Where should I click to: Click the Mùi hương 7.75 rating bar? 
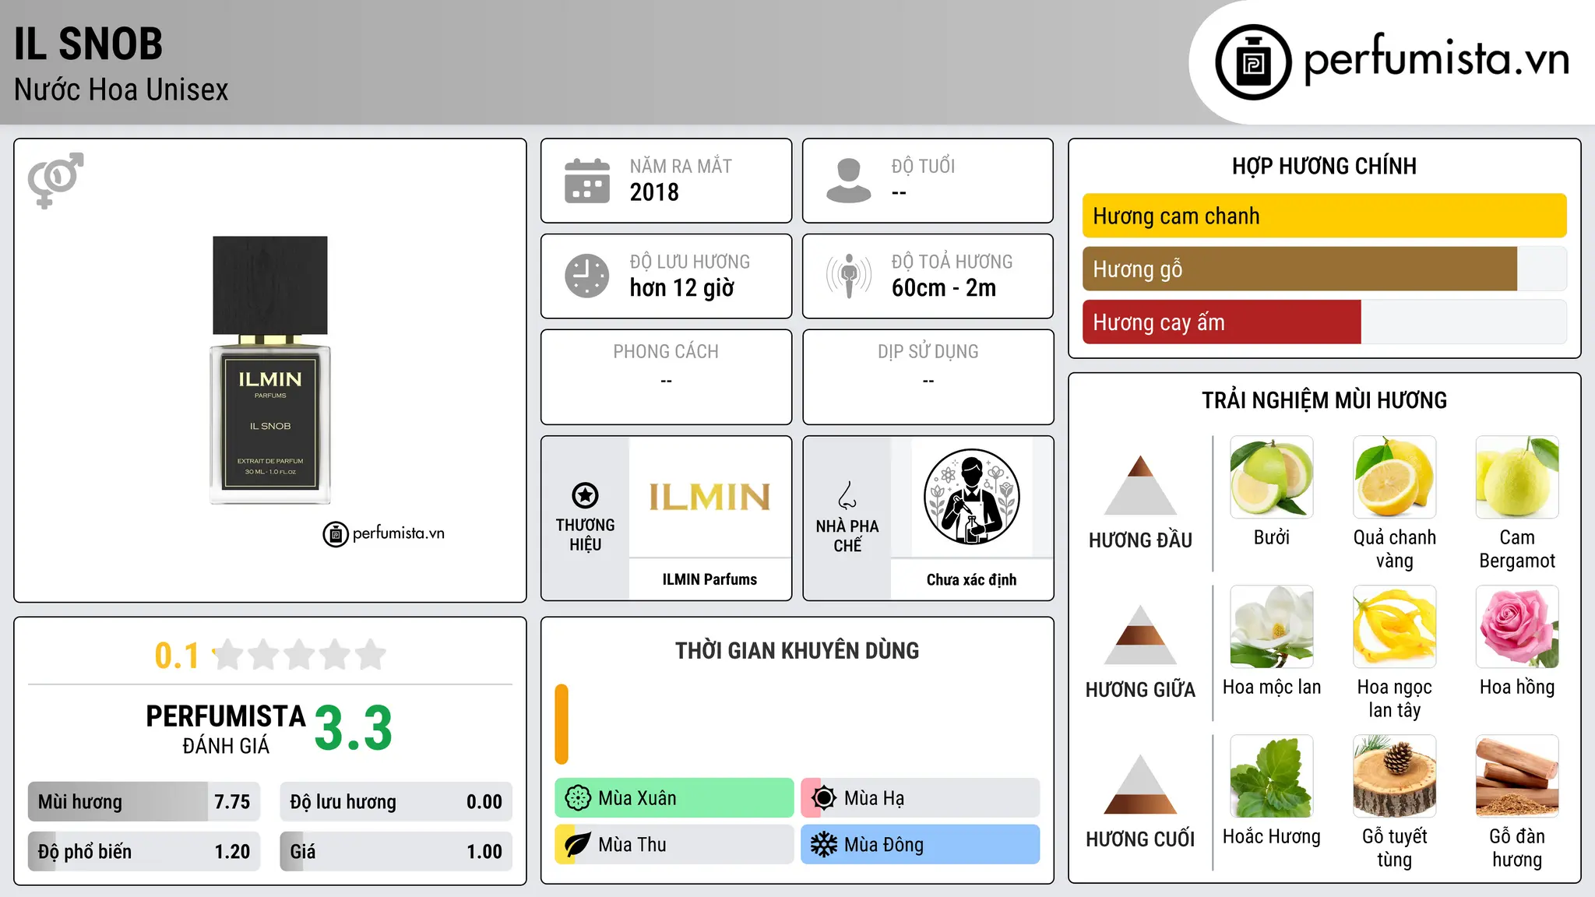144,801
